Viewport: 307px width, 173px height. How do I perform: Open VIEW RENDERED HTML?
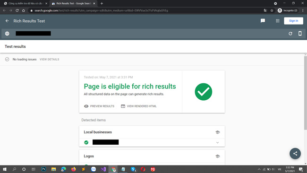(x=138, y=106)
